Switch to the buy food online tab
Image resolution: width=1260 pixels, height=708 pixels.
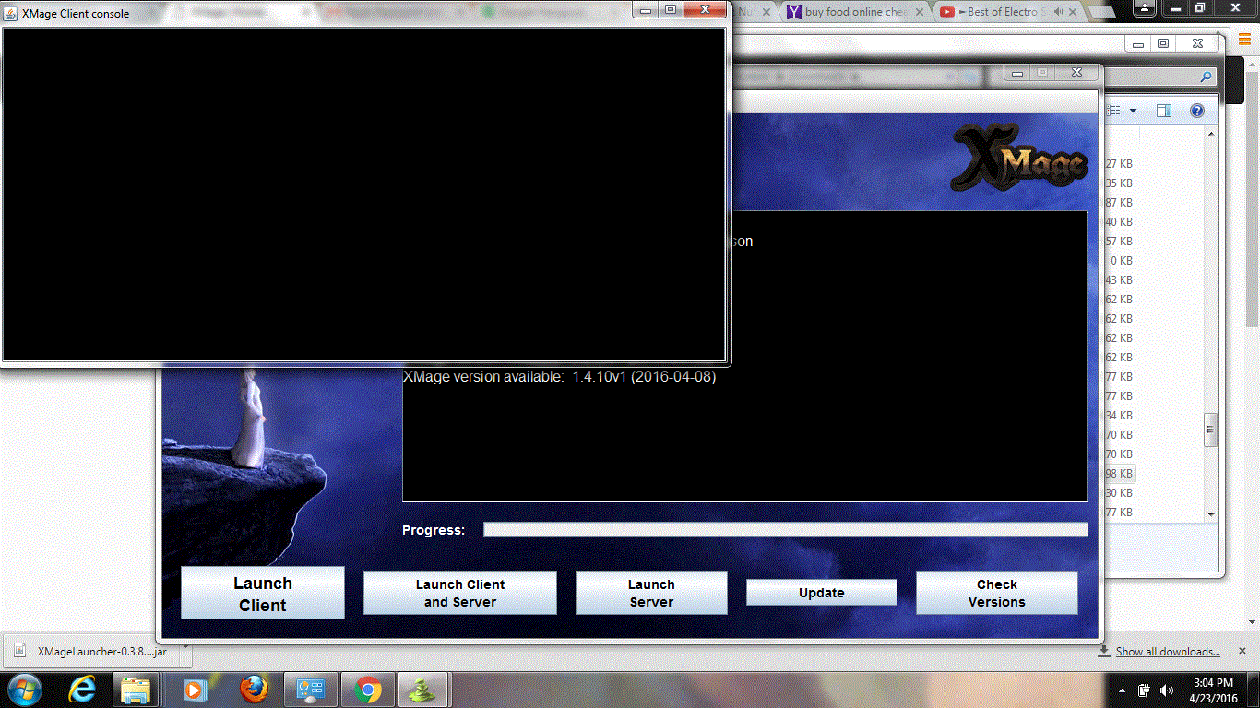pos(854,12)
